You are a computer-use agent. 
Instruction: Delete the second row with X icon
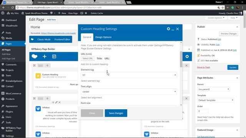186,99
